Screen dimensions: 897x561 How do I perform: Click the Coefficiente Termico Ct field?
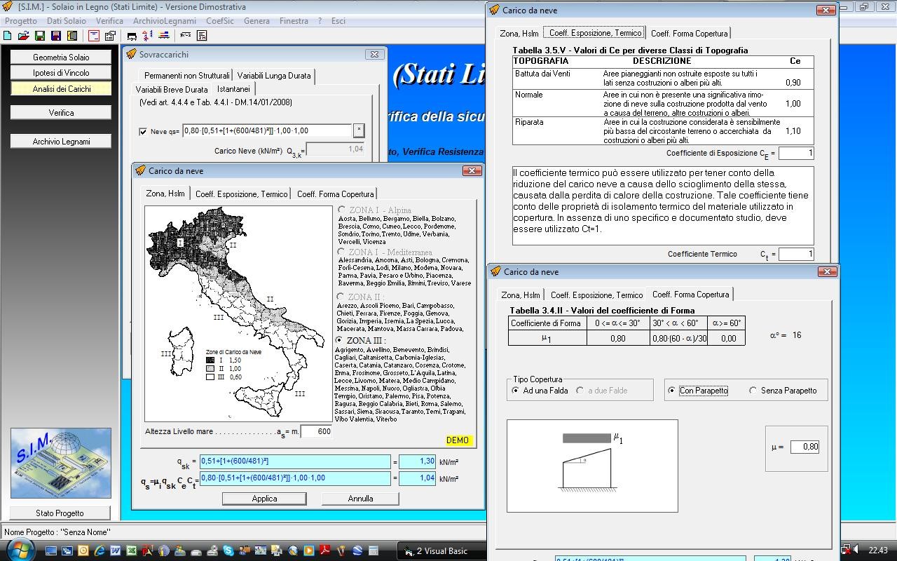796,254
